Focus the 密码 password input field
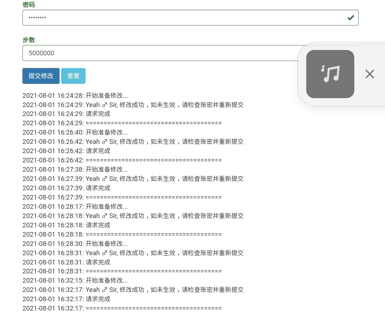This screenshot has height=318, width=385. tap(190, 18)
